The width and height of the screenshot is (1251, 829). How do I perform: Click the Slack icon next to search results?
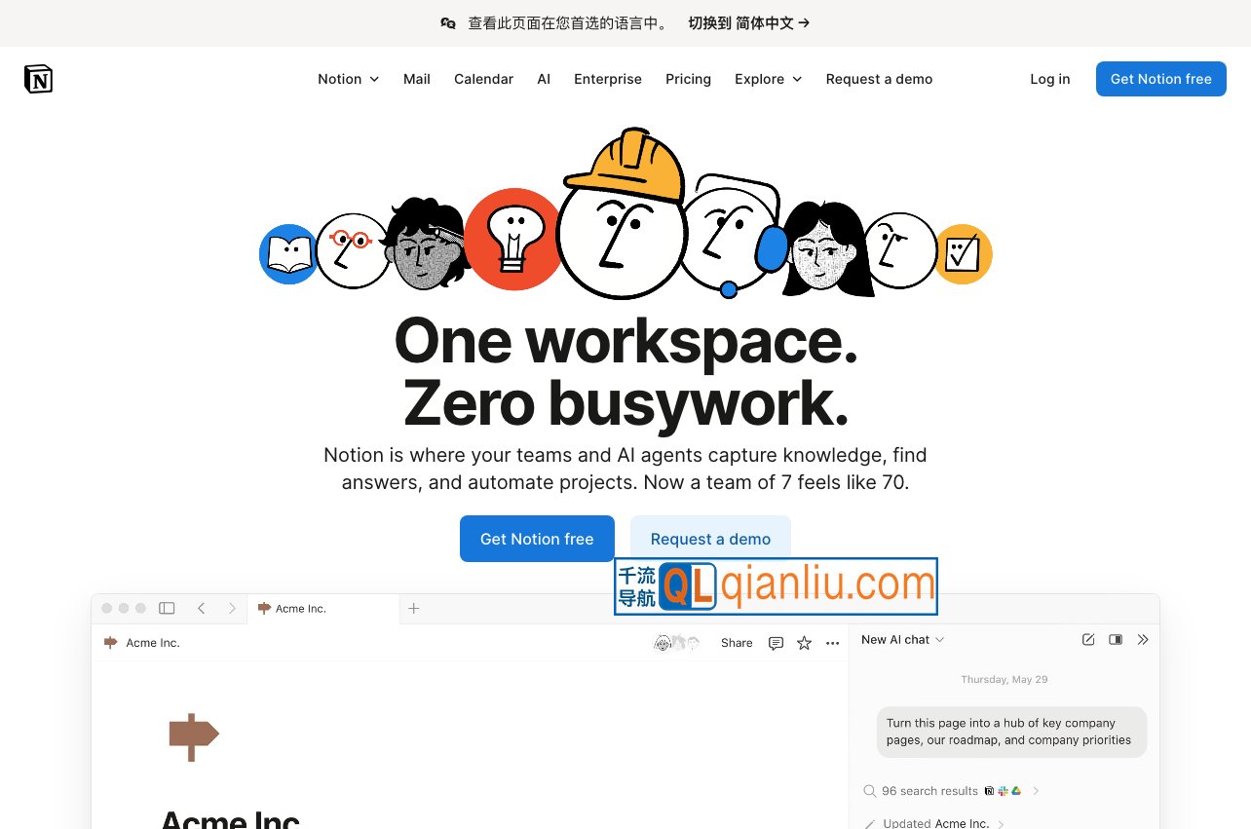(x=1004, y=791)
